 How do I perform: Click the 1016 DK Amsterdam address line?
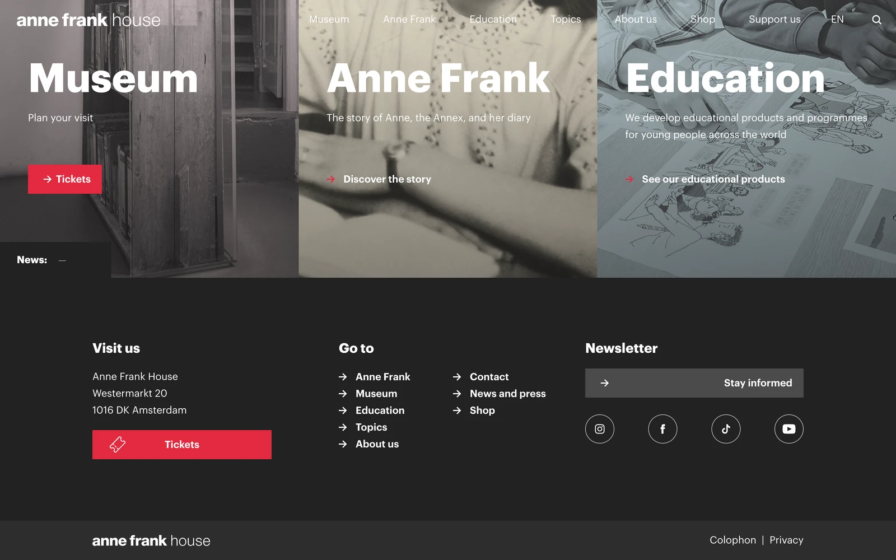(x=139, y=410)
